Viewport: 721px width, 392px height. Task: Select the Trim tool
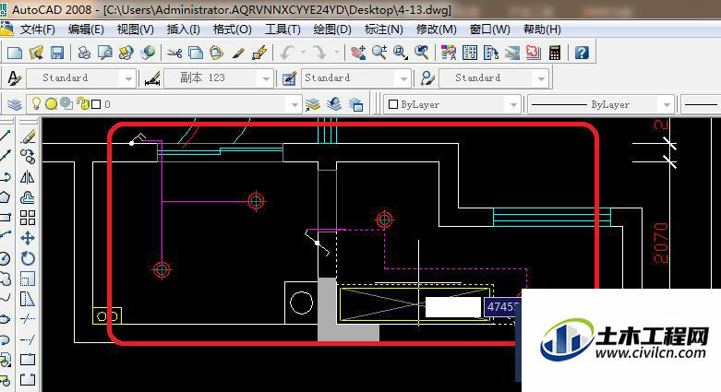click(x=28, y=318)
